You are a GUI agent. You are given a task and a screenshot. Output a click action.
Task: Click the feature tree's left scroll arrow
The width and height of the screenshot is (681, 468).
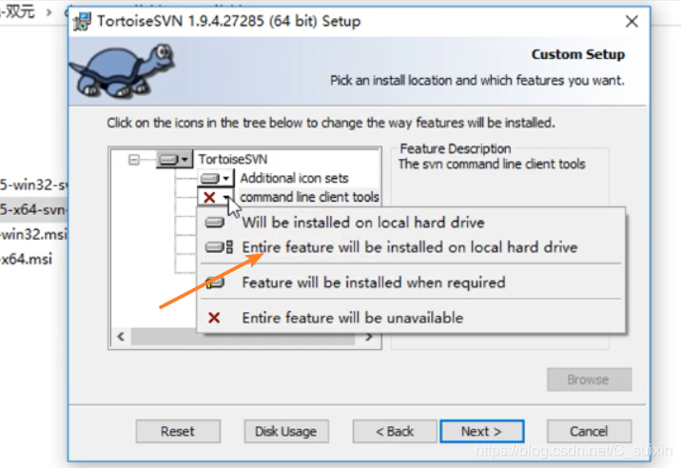coord(121,337)
